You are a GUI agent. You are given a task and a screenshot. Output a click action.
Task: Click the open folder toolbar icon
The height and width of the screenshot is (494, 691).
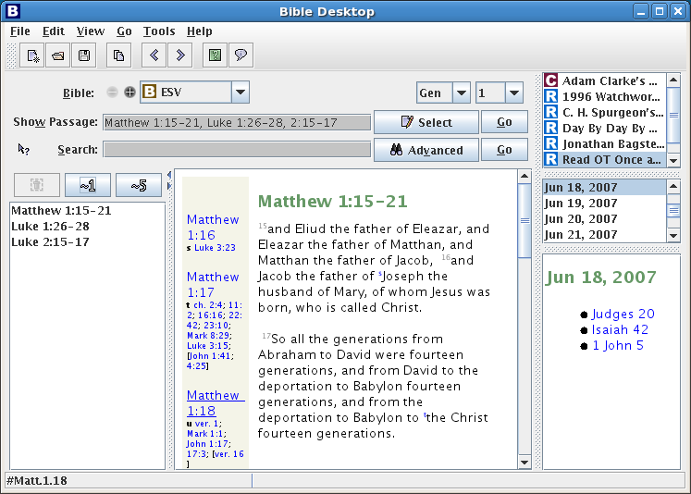click(x=58, y=56)
